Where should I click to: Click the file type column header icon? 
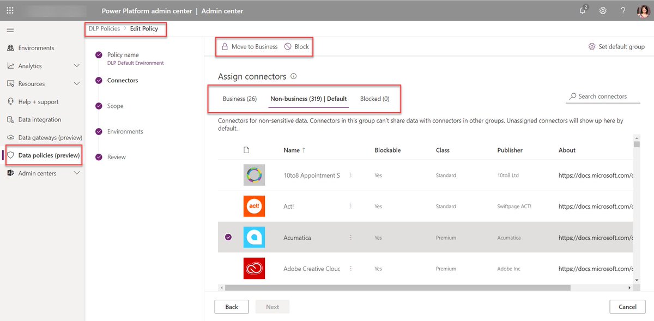pyautogui.click(x=246, y=150)
